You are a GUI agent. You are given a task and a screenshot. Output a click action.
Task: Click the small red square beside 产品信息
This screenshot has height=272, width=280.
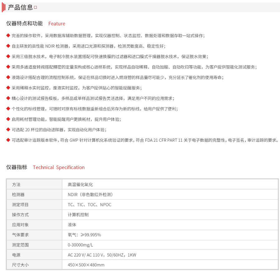(x=36, y=7)
